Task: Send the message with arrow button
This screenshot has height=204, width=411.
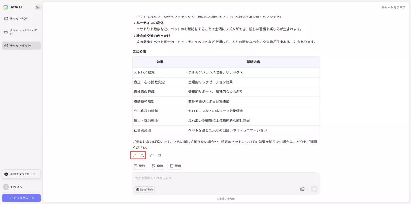Action: tap(314, 189)
